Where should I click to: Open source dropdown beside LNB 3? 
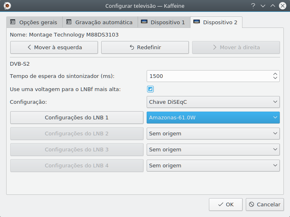213,150
